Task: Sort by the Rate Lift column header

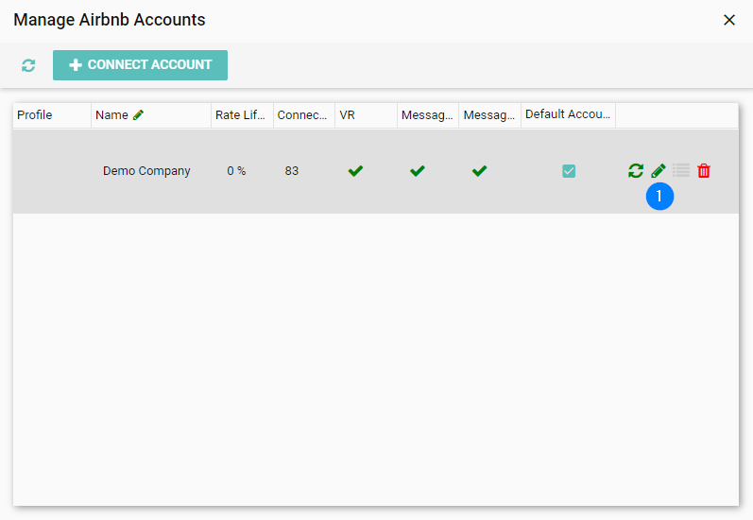Action: [240, 115]
